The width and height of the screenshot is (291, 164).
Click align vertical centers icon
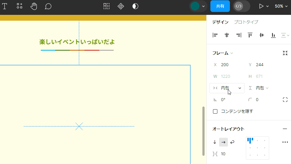[x=262, y=35]
